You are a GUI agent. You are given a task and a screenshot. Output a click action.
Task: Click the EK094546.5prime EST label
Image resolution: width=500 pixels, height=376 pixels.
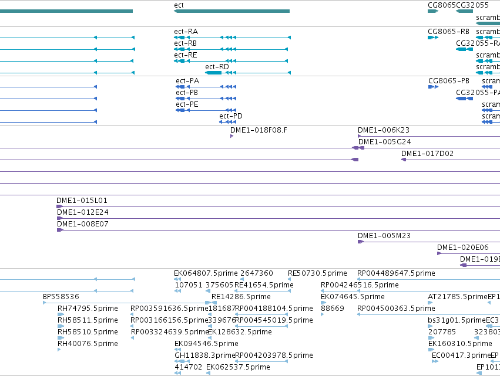pyautogui.click(x=206, y=344)
